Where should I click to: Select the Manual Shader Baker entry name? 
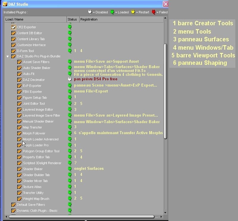pos(38,121)
